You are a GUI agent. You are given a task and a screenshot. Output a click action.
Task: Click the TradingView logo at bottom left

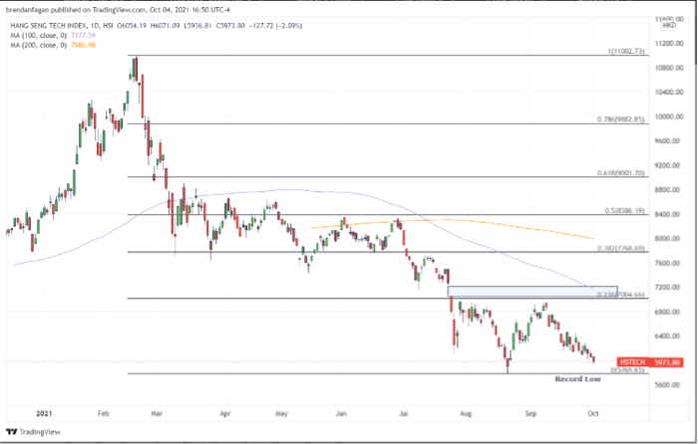pyautogui.click(x=33, y=431)
